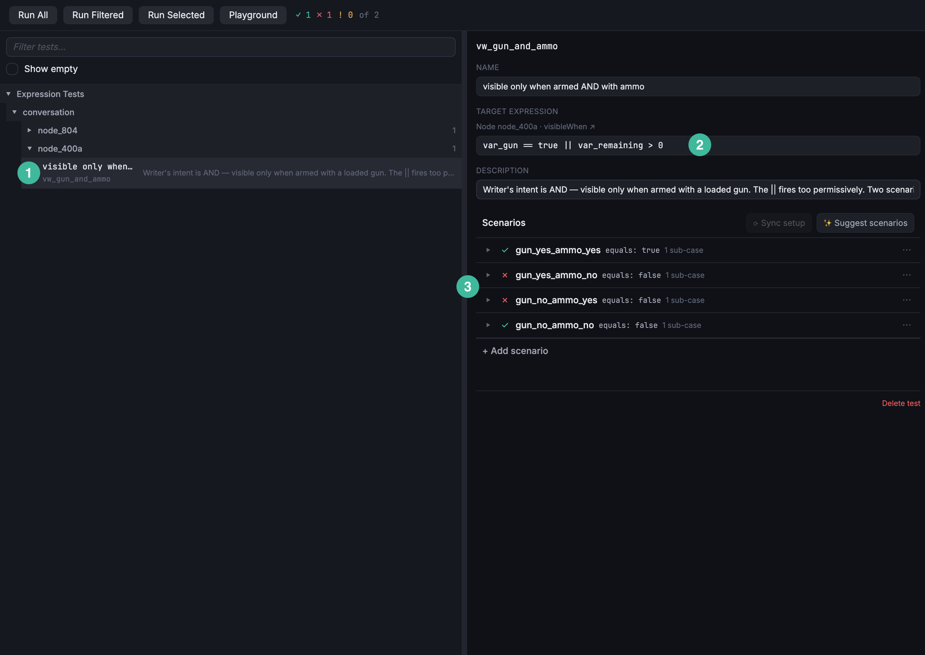Click the failed X icon of gun_yes_ammo_no
The image size is (925, 655).
(505, 275)
